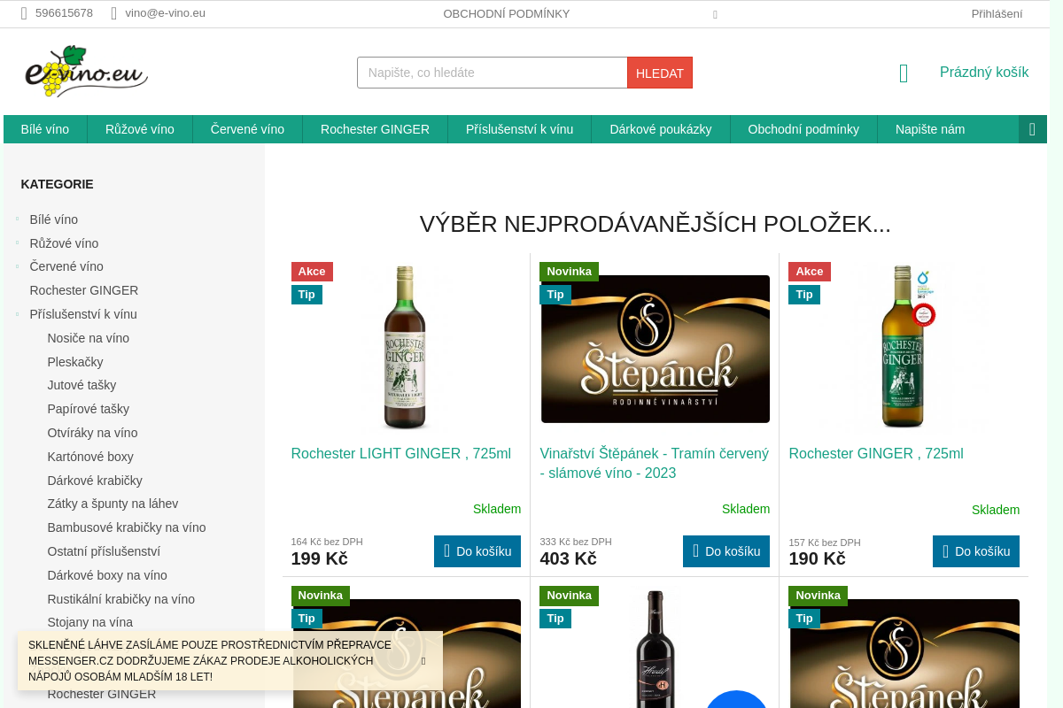This screenshot has width=1063, height=708.
Task: Expand the Červené víno category in sidebar
Action: (x=19, y=266)
